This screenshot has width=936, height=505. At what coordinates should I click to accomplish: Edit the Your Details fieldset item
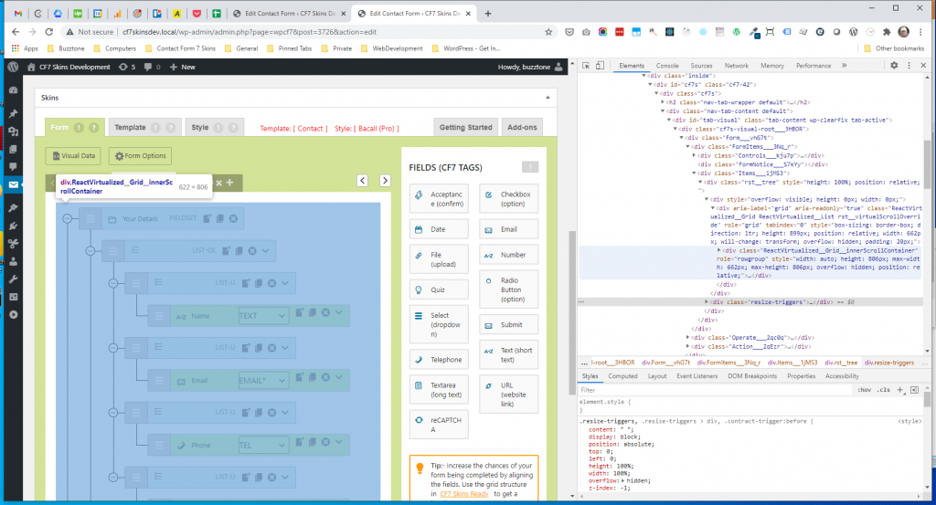[208, 218]
